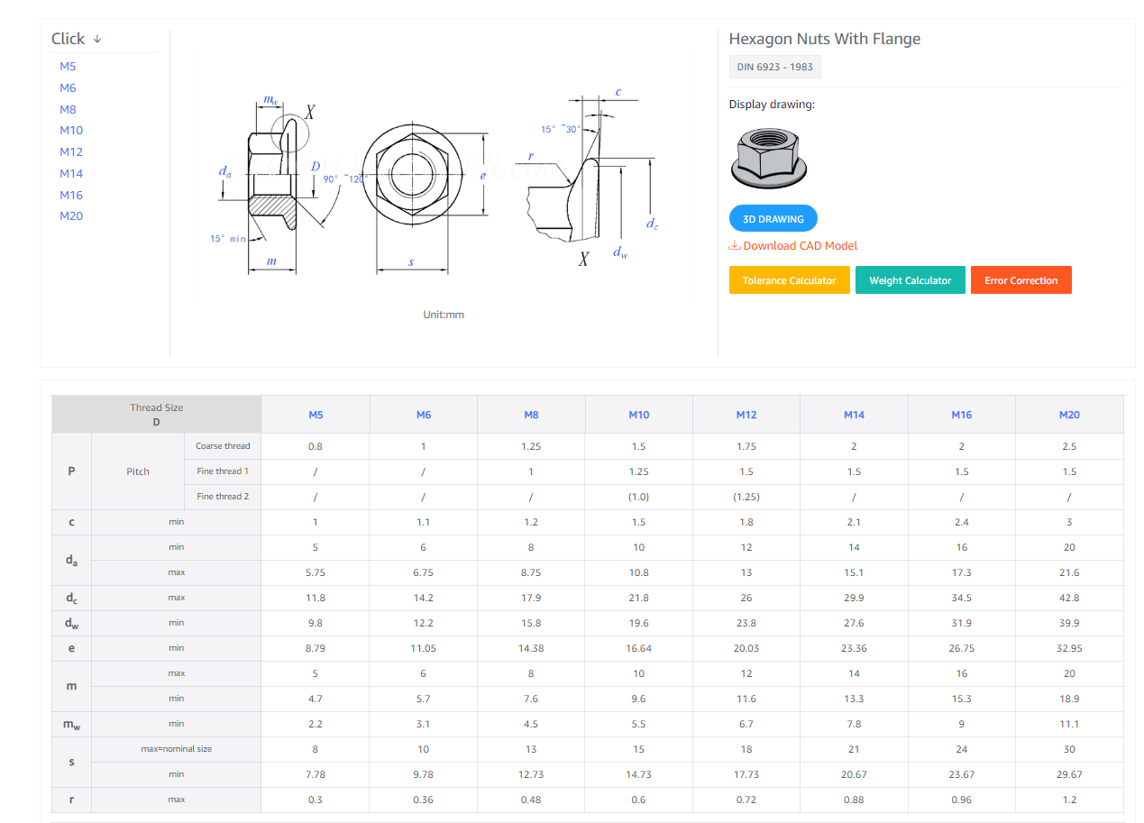Open M10 from the left size list

click(71, 131)
